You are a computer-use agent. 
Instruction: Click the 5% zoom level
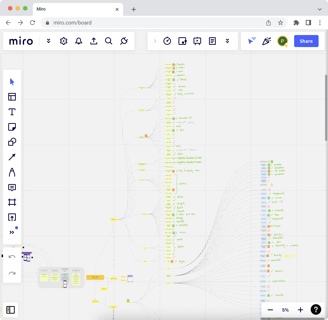(x=285, y=310)
